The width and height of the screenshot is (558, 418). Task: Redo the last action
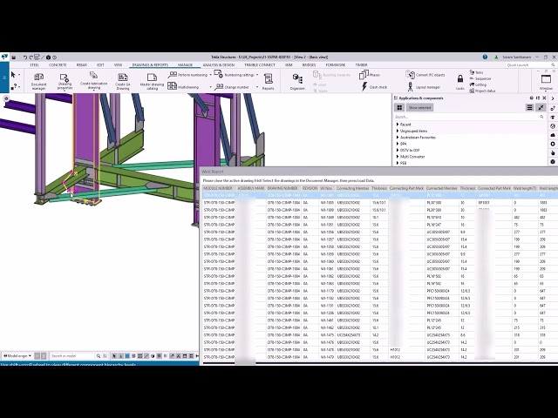(31, 57)
